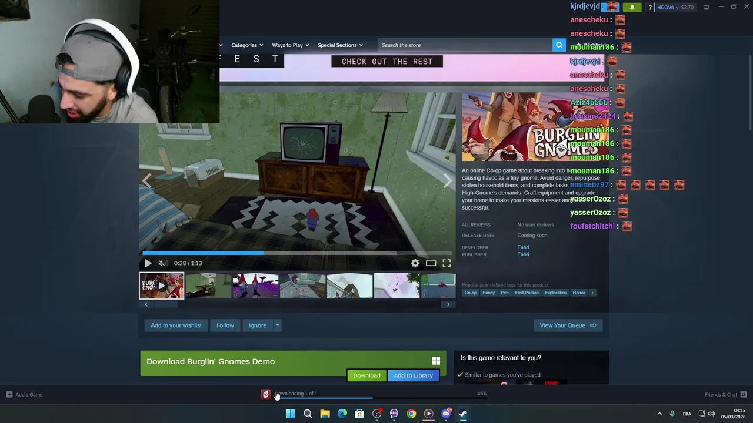
Task: Expand the Ignore options arrow
Action: (x=277, y=325)
